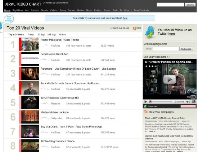This screenshot has height=152, width=198.
Task: Click Dailymotion source for Michael Jackson medley
Action: (x=57, y=118)
